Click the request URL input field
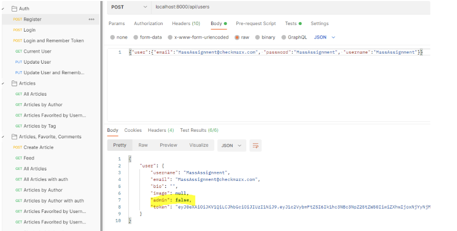Screen dimensions: 457x231 pyautogui.click(x=286, y=7)
